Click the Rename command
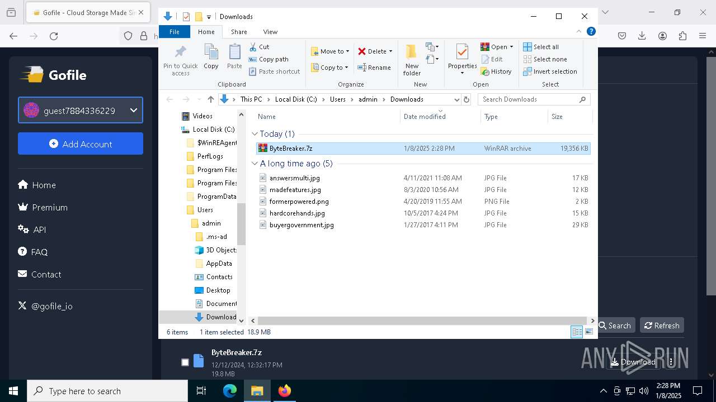The image size is (716, 402). [374, 68]
